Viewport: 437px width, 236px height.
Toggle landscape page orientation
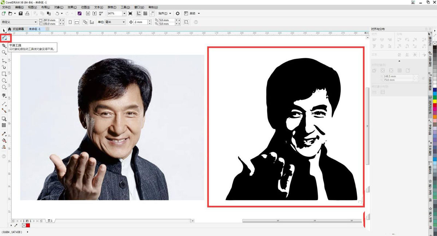pyautogui.click(x=77, y=22)
